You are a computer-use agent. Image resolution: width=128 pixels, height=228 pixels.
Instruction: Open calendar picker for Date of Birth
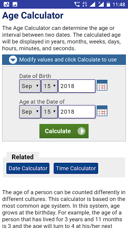coord(102,85)
